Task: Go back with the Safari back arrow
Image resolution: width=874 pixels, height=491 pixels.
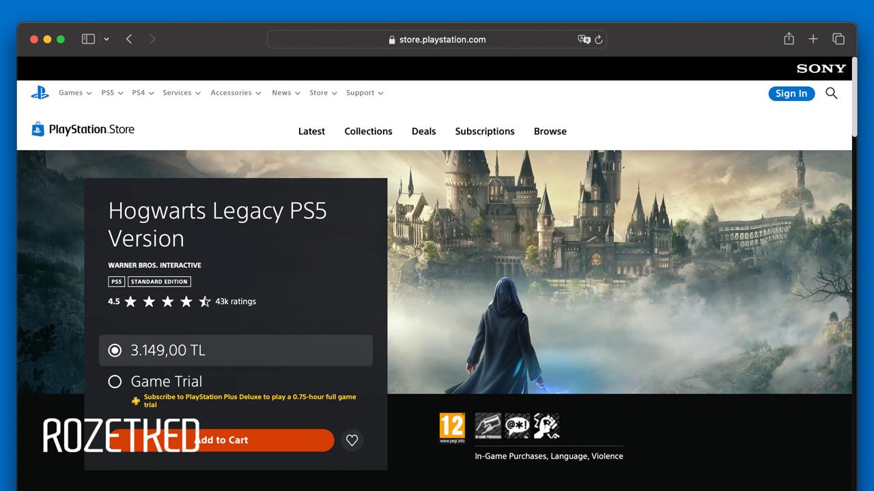Action: point(129,40)
